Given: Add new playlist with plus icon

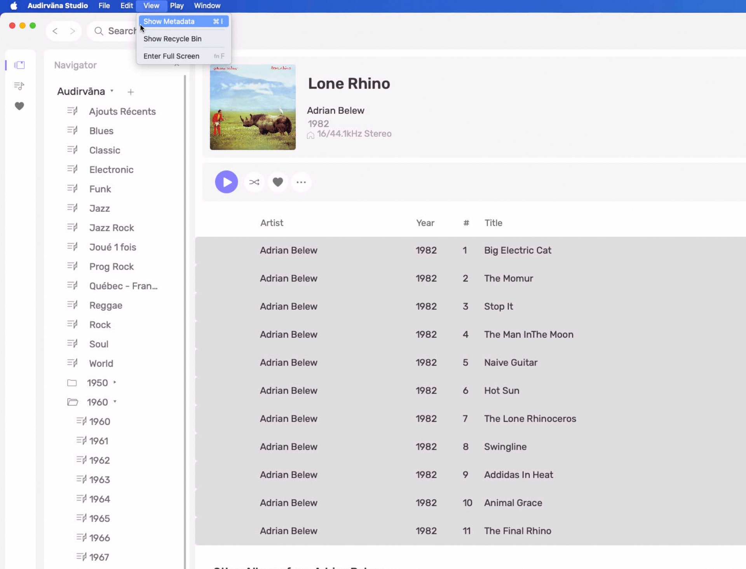Looking at the screenshot, I should click(131, 92).
